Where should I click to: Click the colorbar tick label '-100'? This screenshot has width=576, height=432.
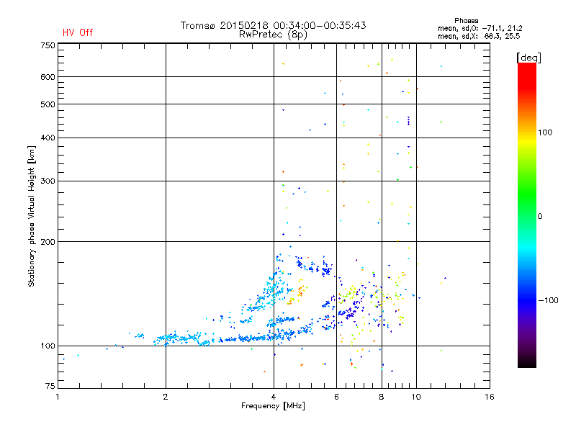548,300
